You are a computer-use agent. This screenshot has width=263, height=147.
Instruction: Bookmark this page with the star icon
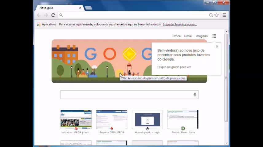pos(217,15)
